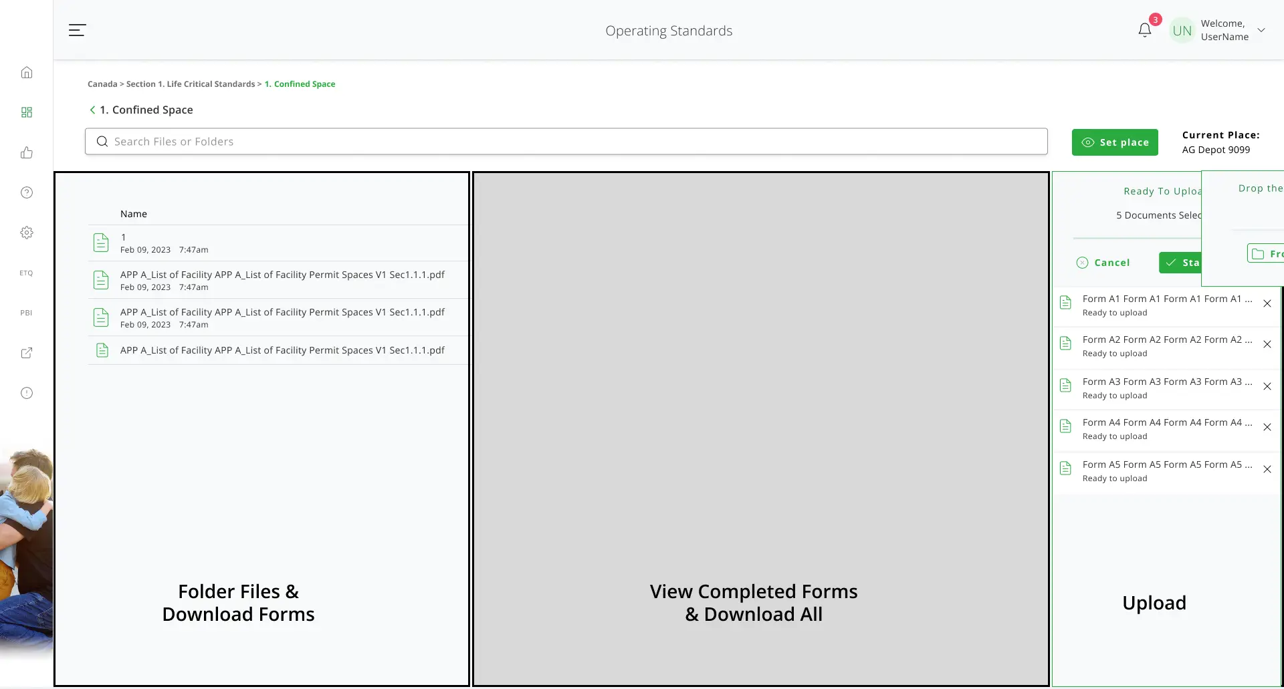Open PBI in the sidebar
Image resolution: width=1284 pixels, height=689 pixels.
click(26, 313)
